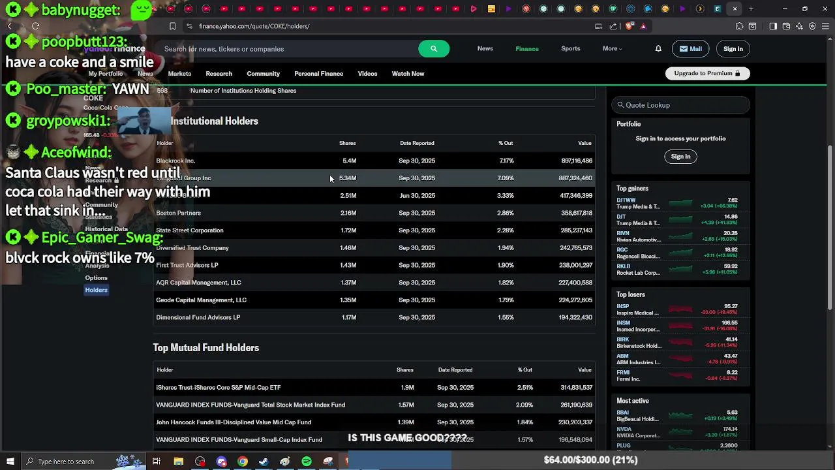Click the site settings icon beside URL
The height and width of the screenshot is (470, 835).
pos(189,26)
